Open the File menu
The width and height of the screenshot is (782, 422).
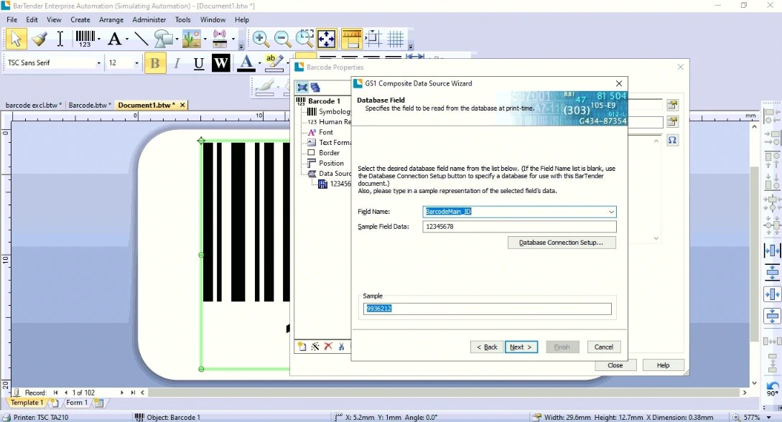(x=12, y=19)
